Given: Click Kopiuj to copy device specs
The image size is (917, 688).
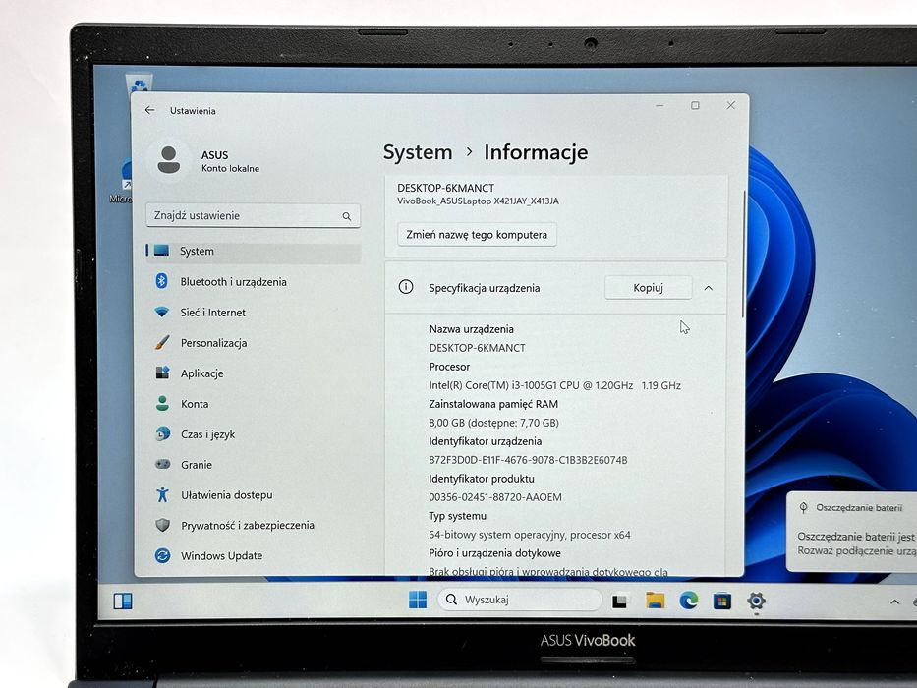Looking at the screenshot, I should coord(648,287).
